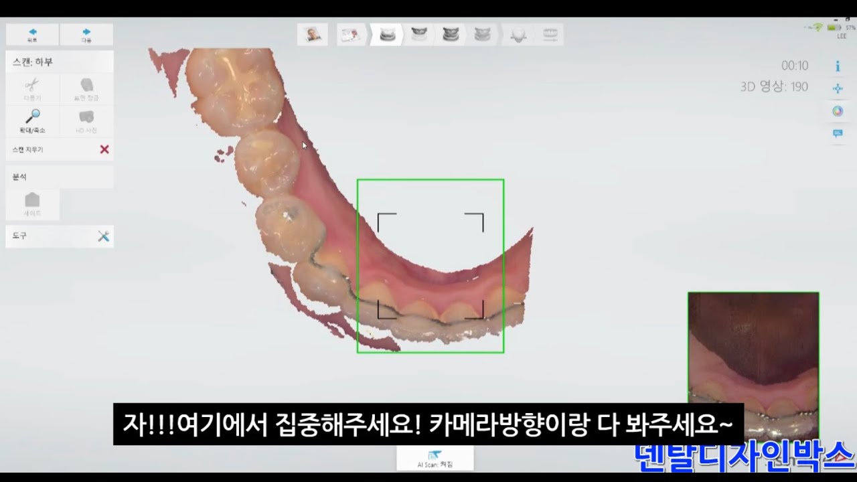The image size is (857, 482).
Task: Click the 스캔 지우기 label
Action: (x=27, y=150)
